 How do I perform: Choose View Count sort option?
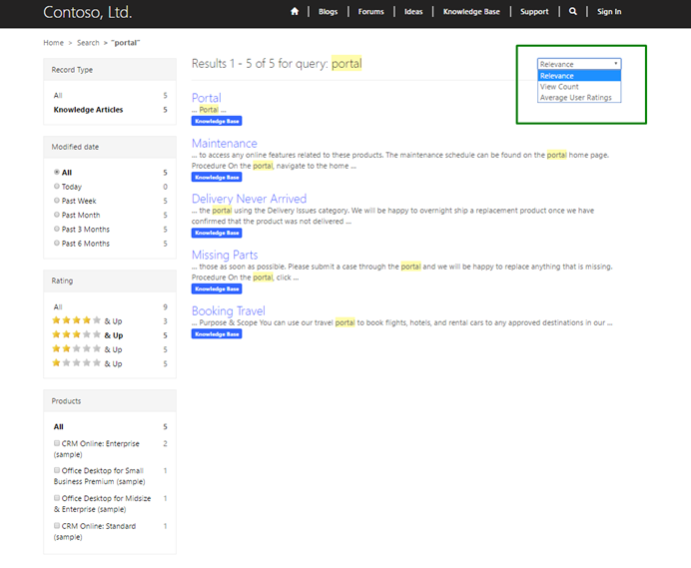tap(560, 87)
